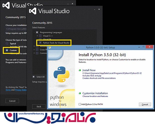Toggle the Select All checkbox
Viewport: 155px width, 124px height.
coord(33,77)
